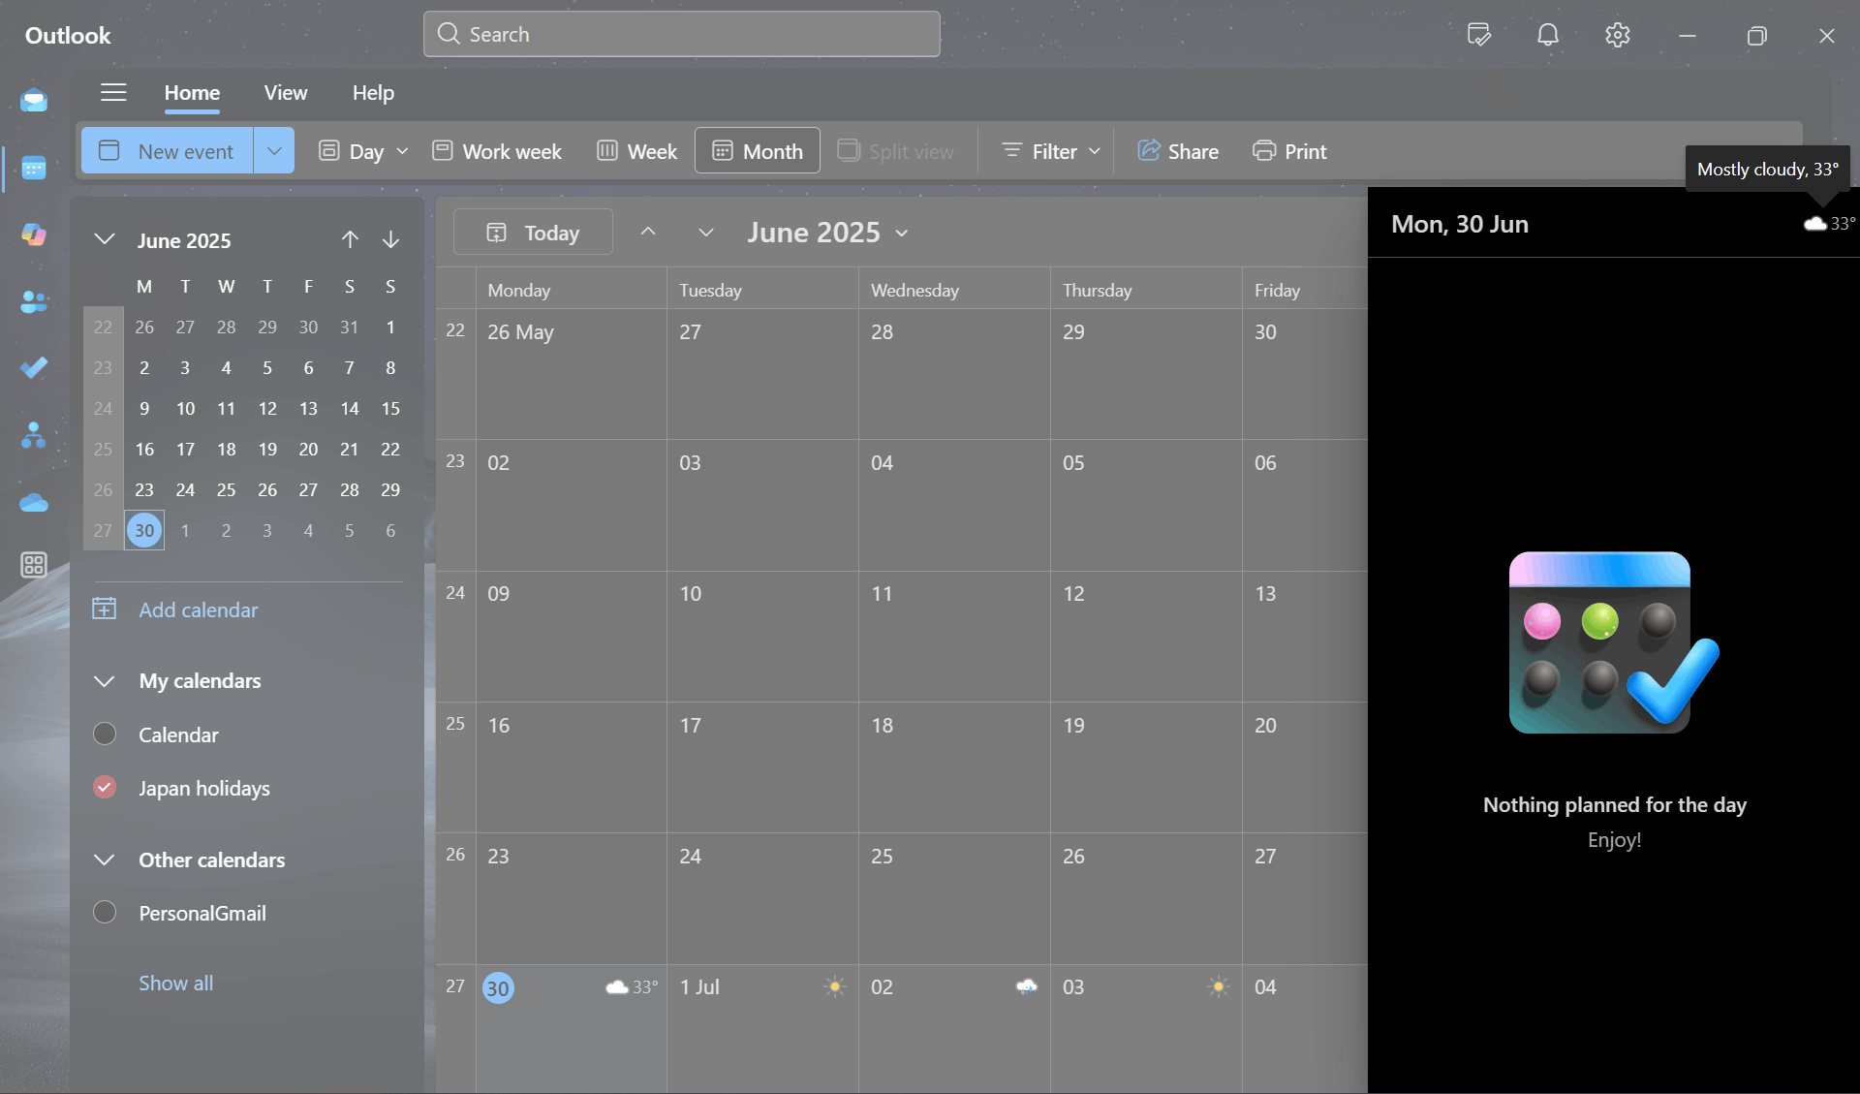Viewport: 1860px width, 1094px height.
Task: Create a New event
Action: point(165,151)
